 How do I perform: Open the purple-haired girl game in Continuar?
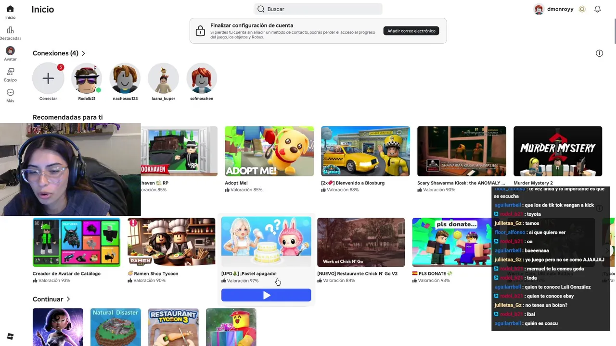point(58,327)
